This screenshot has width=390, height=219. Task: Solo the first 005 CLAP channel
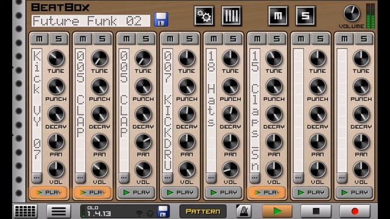pyautogui.click(x=102, y=39)
